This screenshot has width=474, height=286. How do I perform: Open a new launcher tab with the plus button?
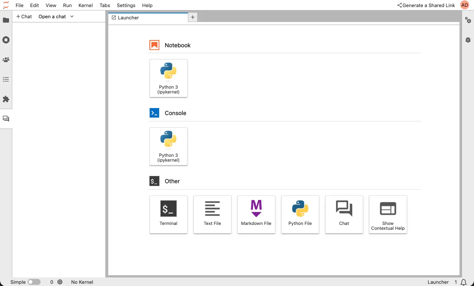pyautogui.click(x=192, y=17)
